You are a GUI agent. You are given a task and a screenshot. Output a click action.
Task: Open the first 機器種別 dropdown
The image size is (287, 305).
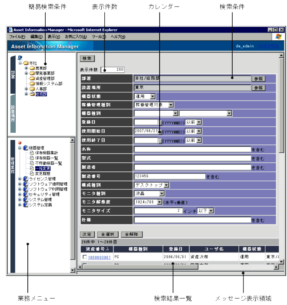click(x=176, y=113)
